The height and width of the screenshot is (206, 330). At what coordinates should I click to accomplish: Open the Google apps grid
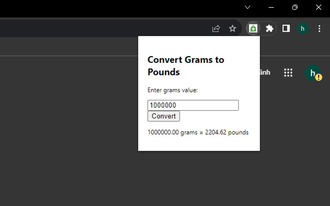[288, 73]
